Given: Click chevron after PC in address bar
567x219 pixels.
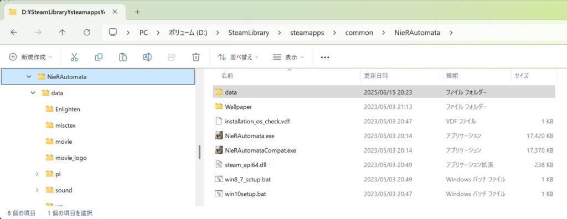Looking at the screenshot, I should (158, 33).
